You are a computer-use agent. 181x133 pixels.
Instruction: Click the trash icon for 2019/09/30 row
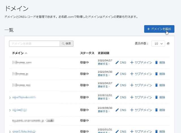click(156, 110)
